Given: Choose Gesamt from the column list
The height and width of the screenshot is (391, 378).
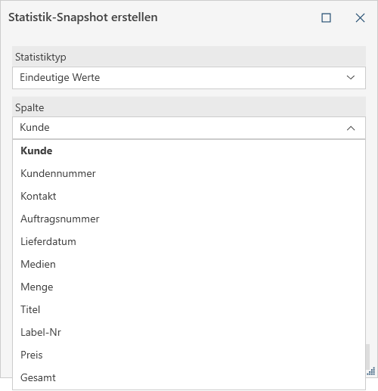Looking at the screenshot, I should pos(189,377).
